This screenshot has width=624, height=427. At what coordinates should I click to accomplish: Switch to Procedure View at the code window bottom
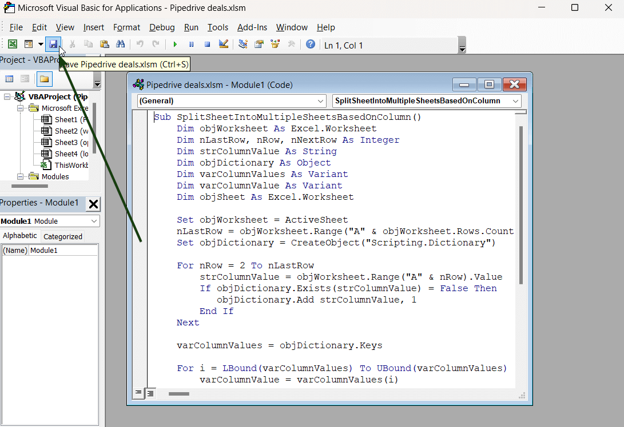coord(138,393)
